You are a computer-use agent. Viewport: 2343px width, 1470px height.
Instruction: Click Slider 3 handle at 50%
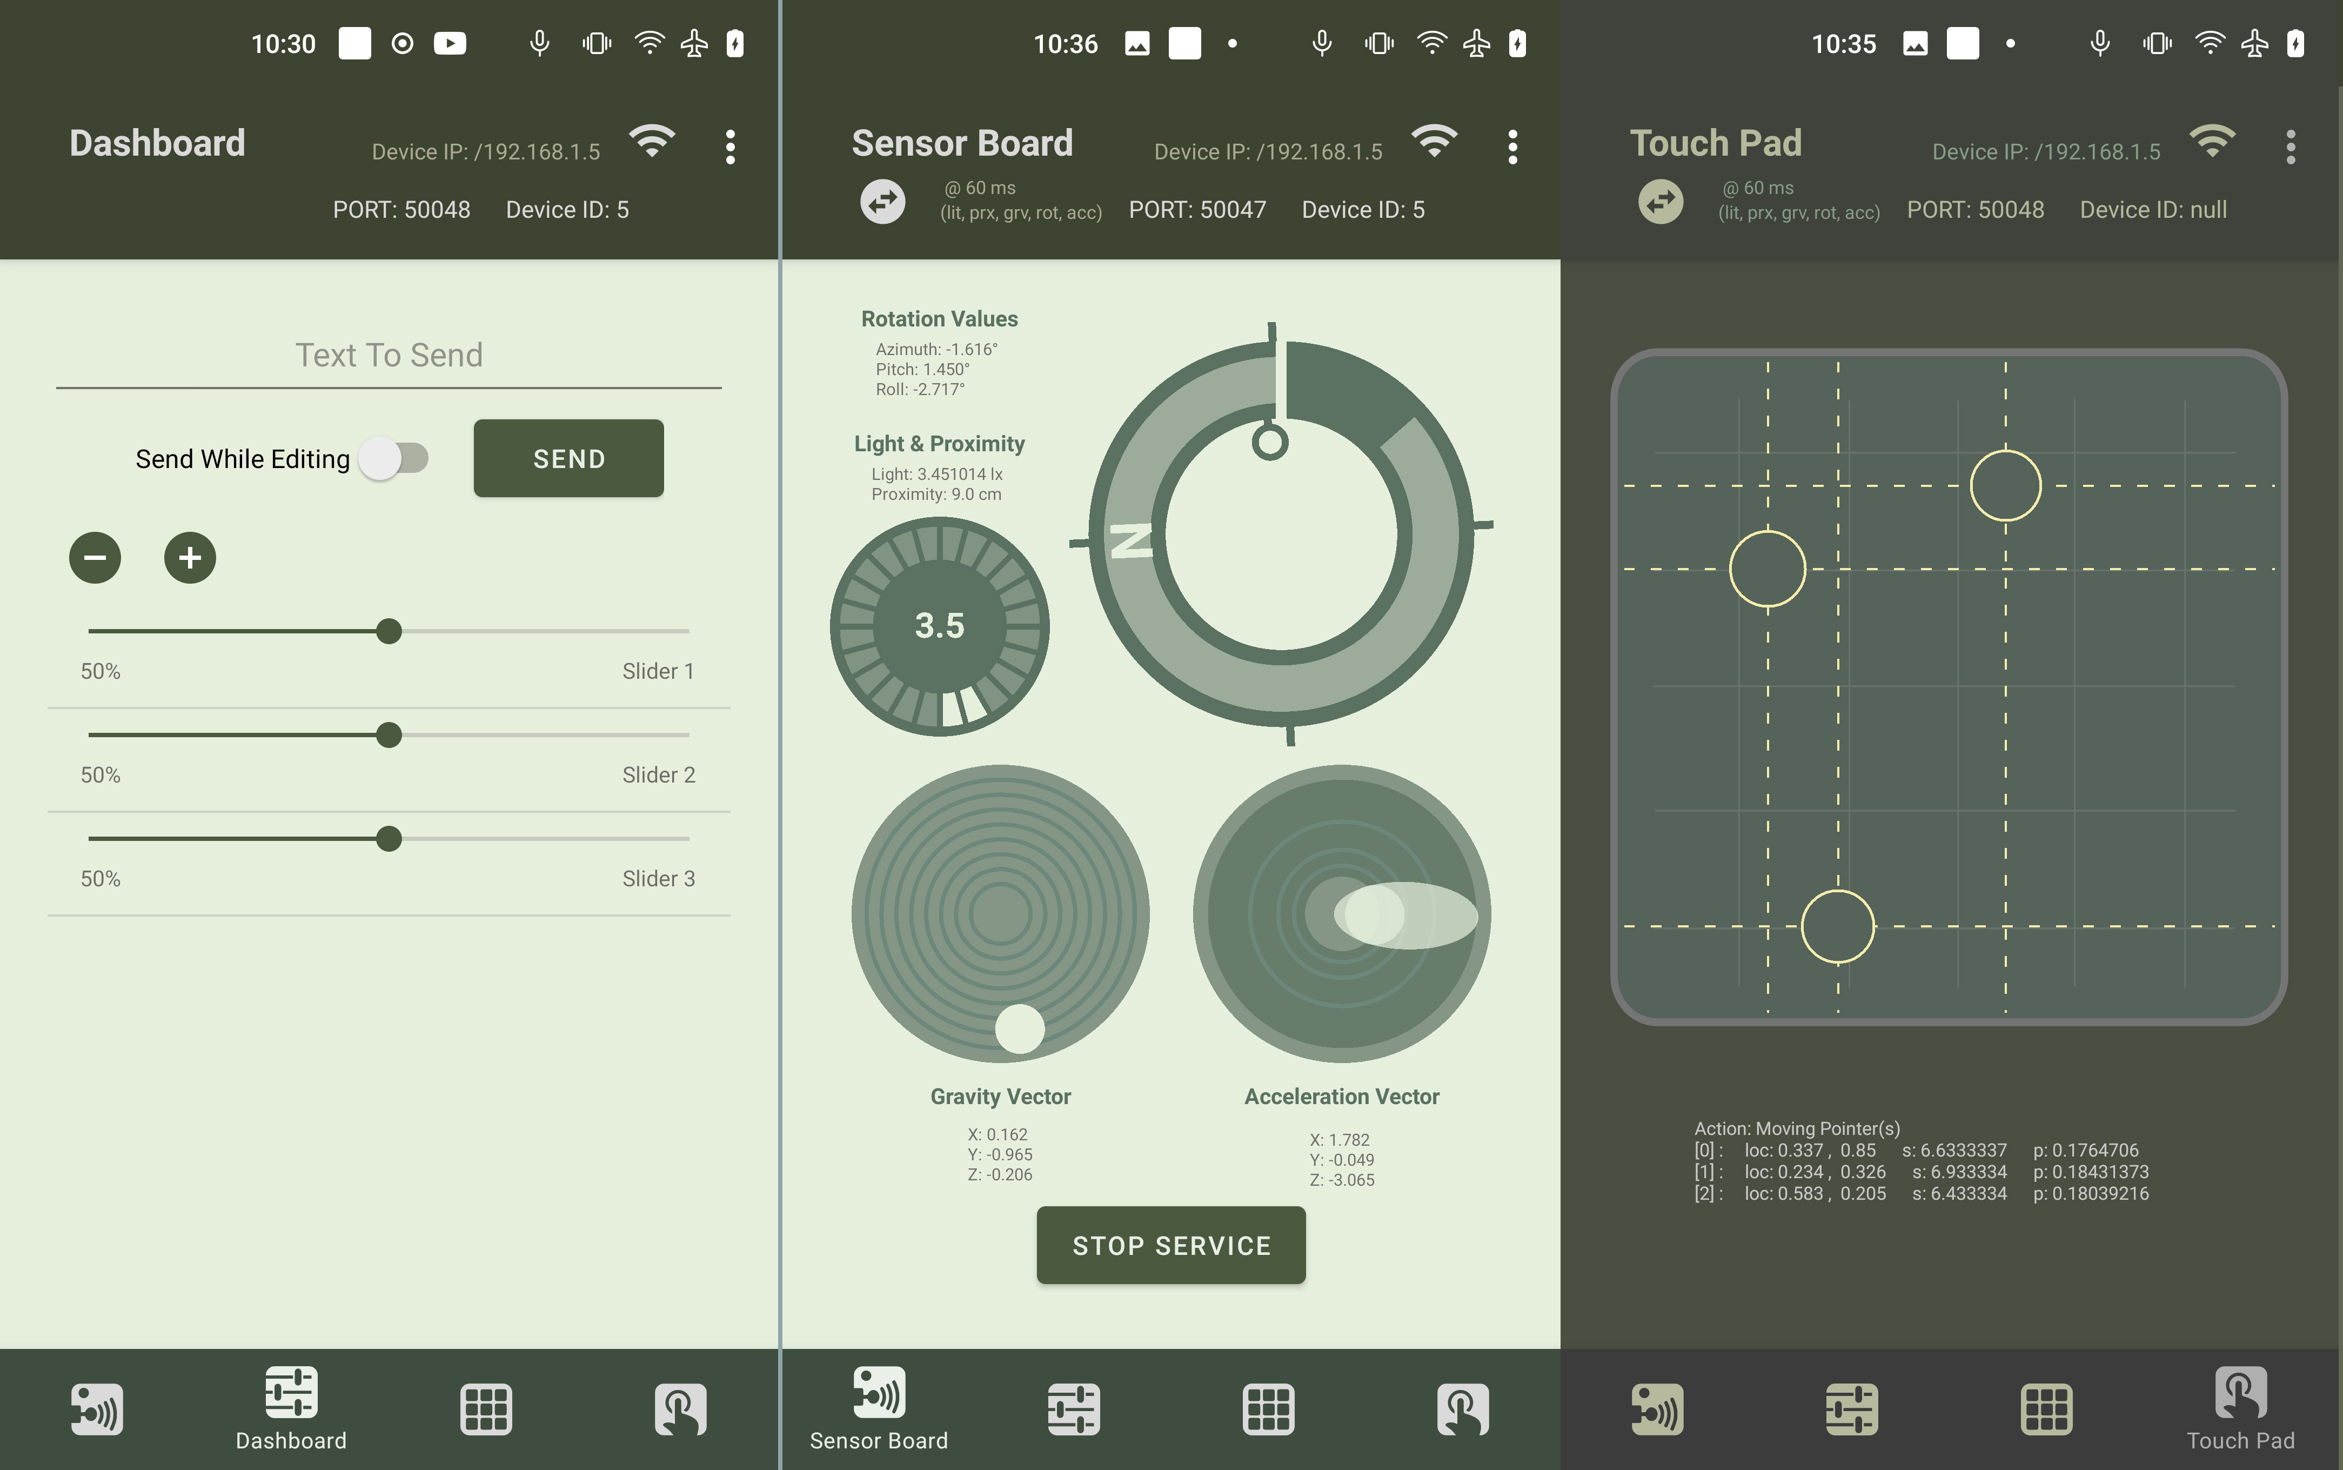[389, 838]
